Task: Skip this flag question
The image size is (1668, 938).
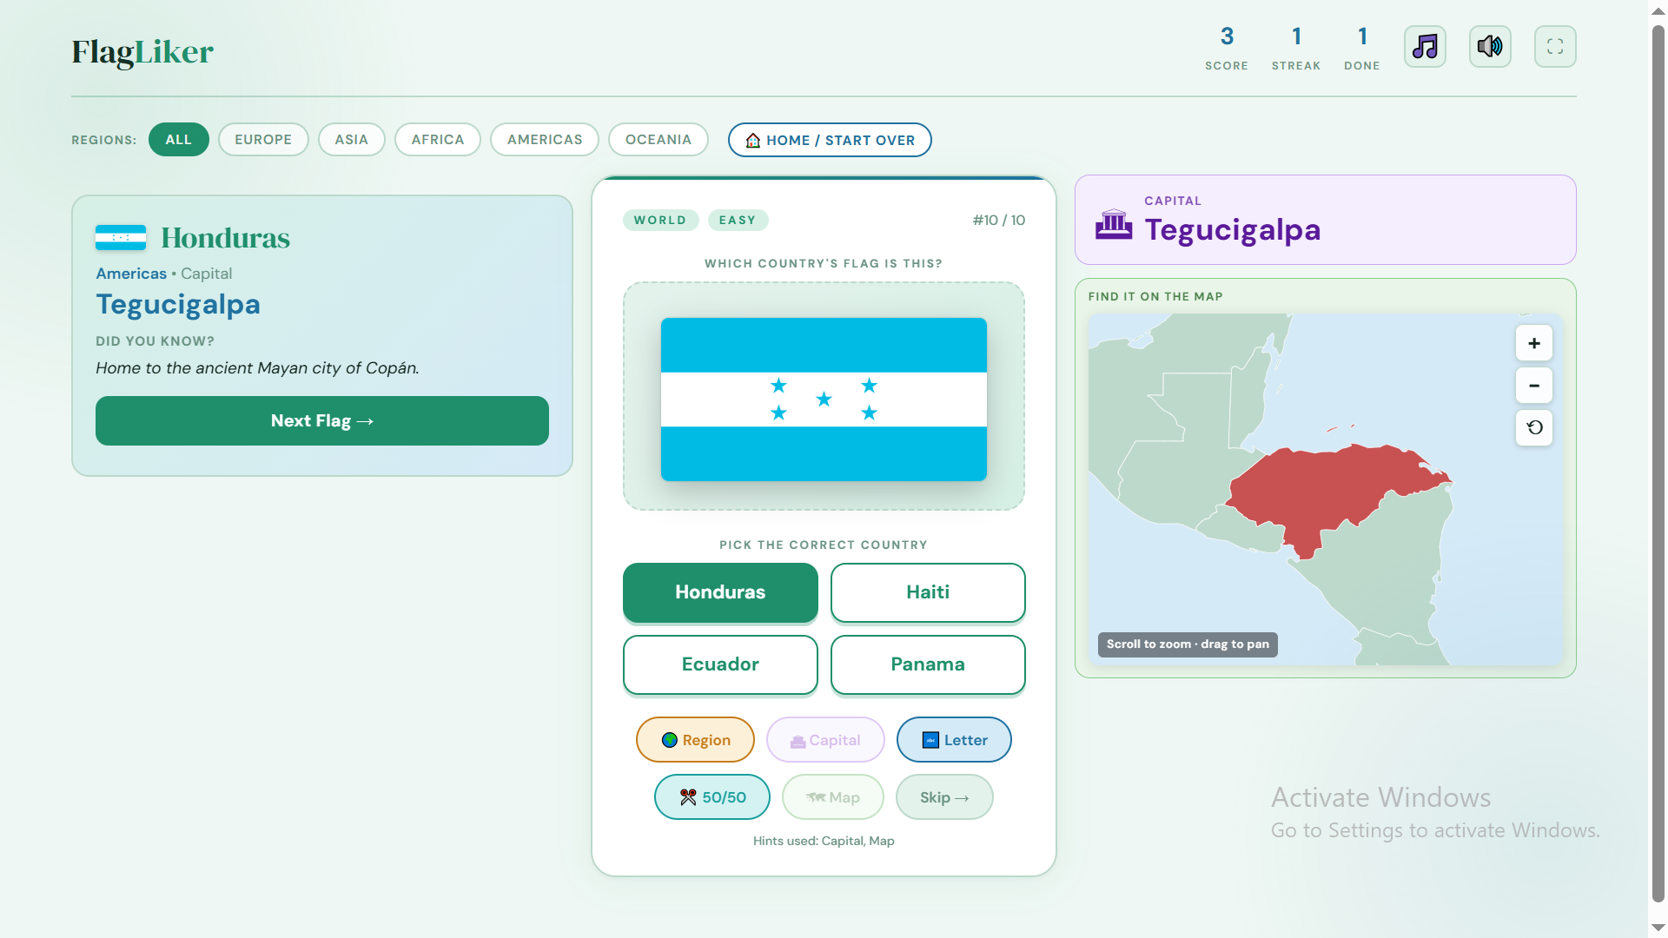Action: [x=944, y=797]
